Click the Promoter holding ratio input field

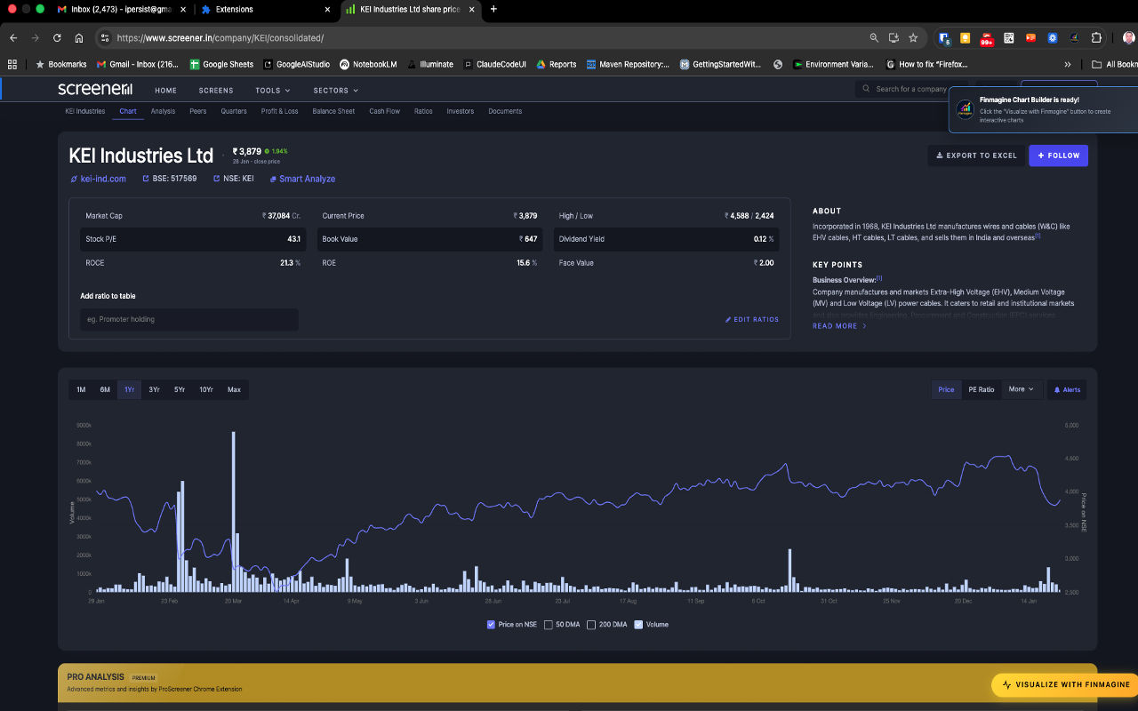coord(188,319)
